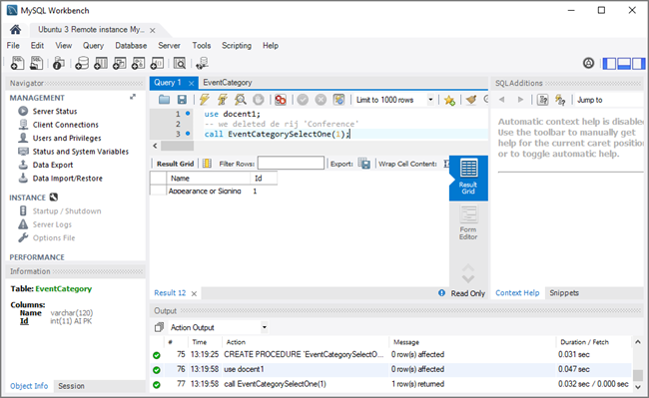Expand the Action Output dropdown
The height and width of the screenshot is (398, 649).
point(218,327)
